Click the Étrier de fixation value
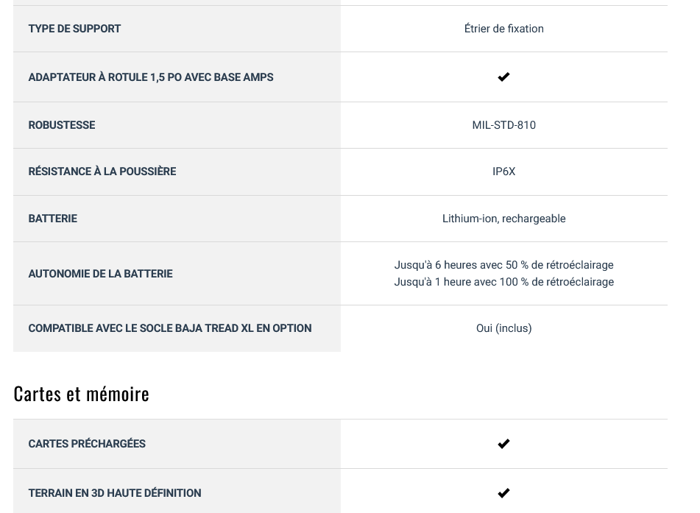 503,29
